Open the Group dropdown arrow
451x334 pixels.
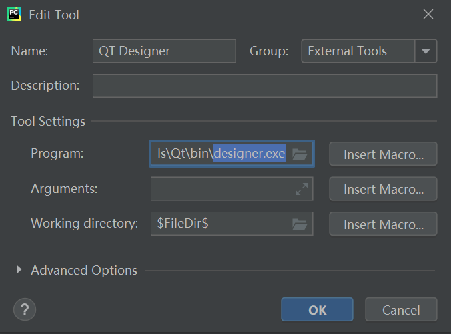coord(426,51)
